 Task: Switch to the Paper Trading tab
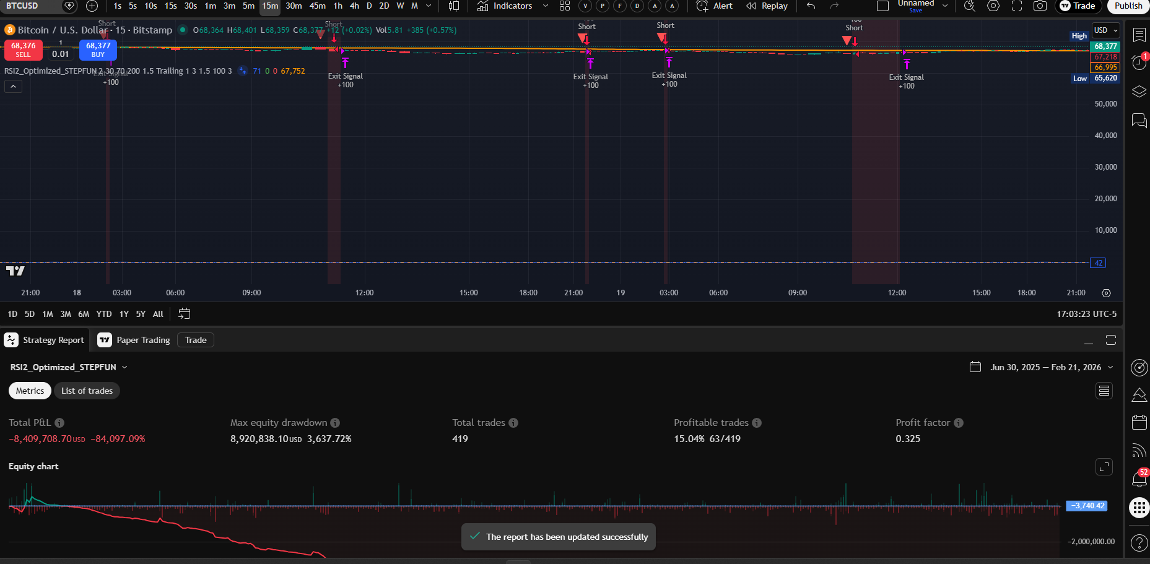coord(143,340)
